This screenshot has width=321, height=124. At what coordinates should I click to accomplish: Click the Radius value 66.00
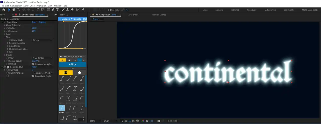pos(34,28)
